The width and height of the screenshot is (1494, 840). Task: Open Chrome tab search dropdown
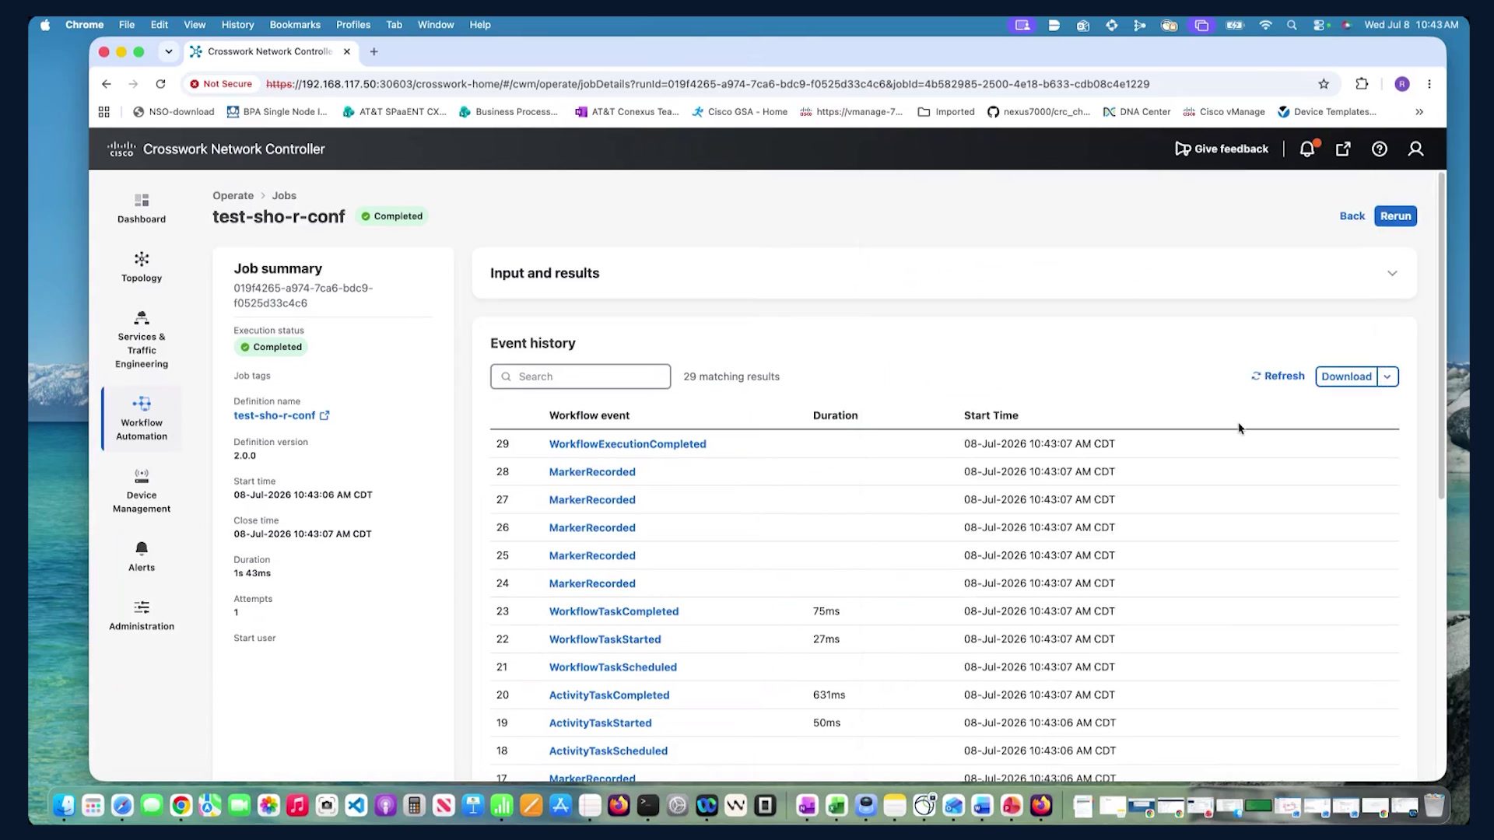point(169,52)
